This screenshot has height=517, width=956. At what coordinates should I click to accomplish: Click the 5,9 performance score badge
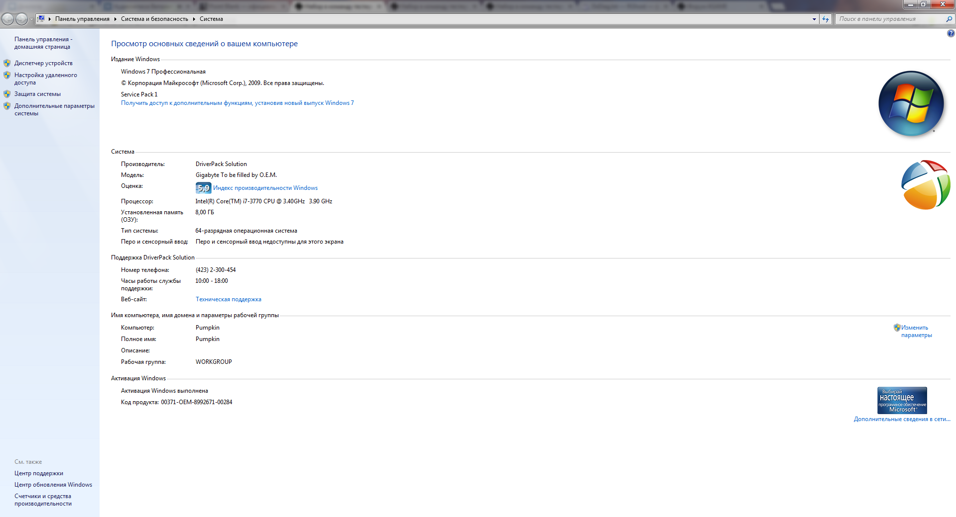coord(203,188)
